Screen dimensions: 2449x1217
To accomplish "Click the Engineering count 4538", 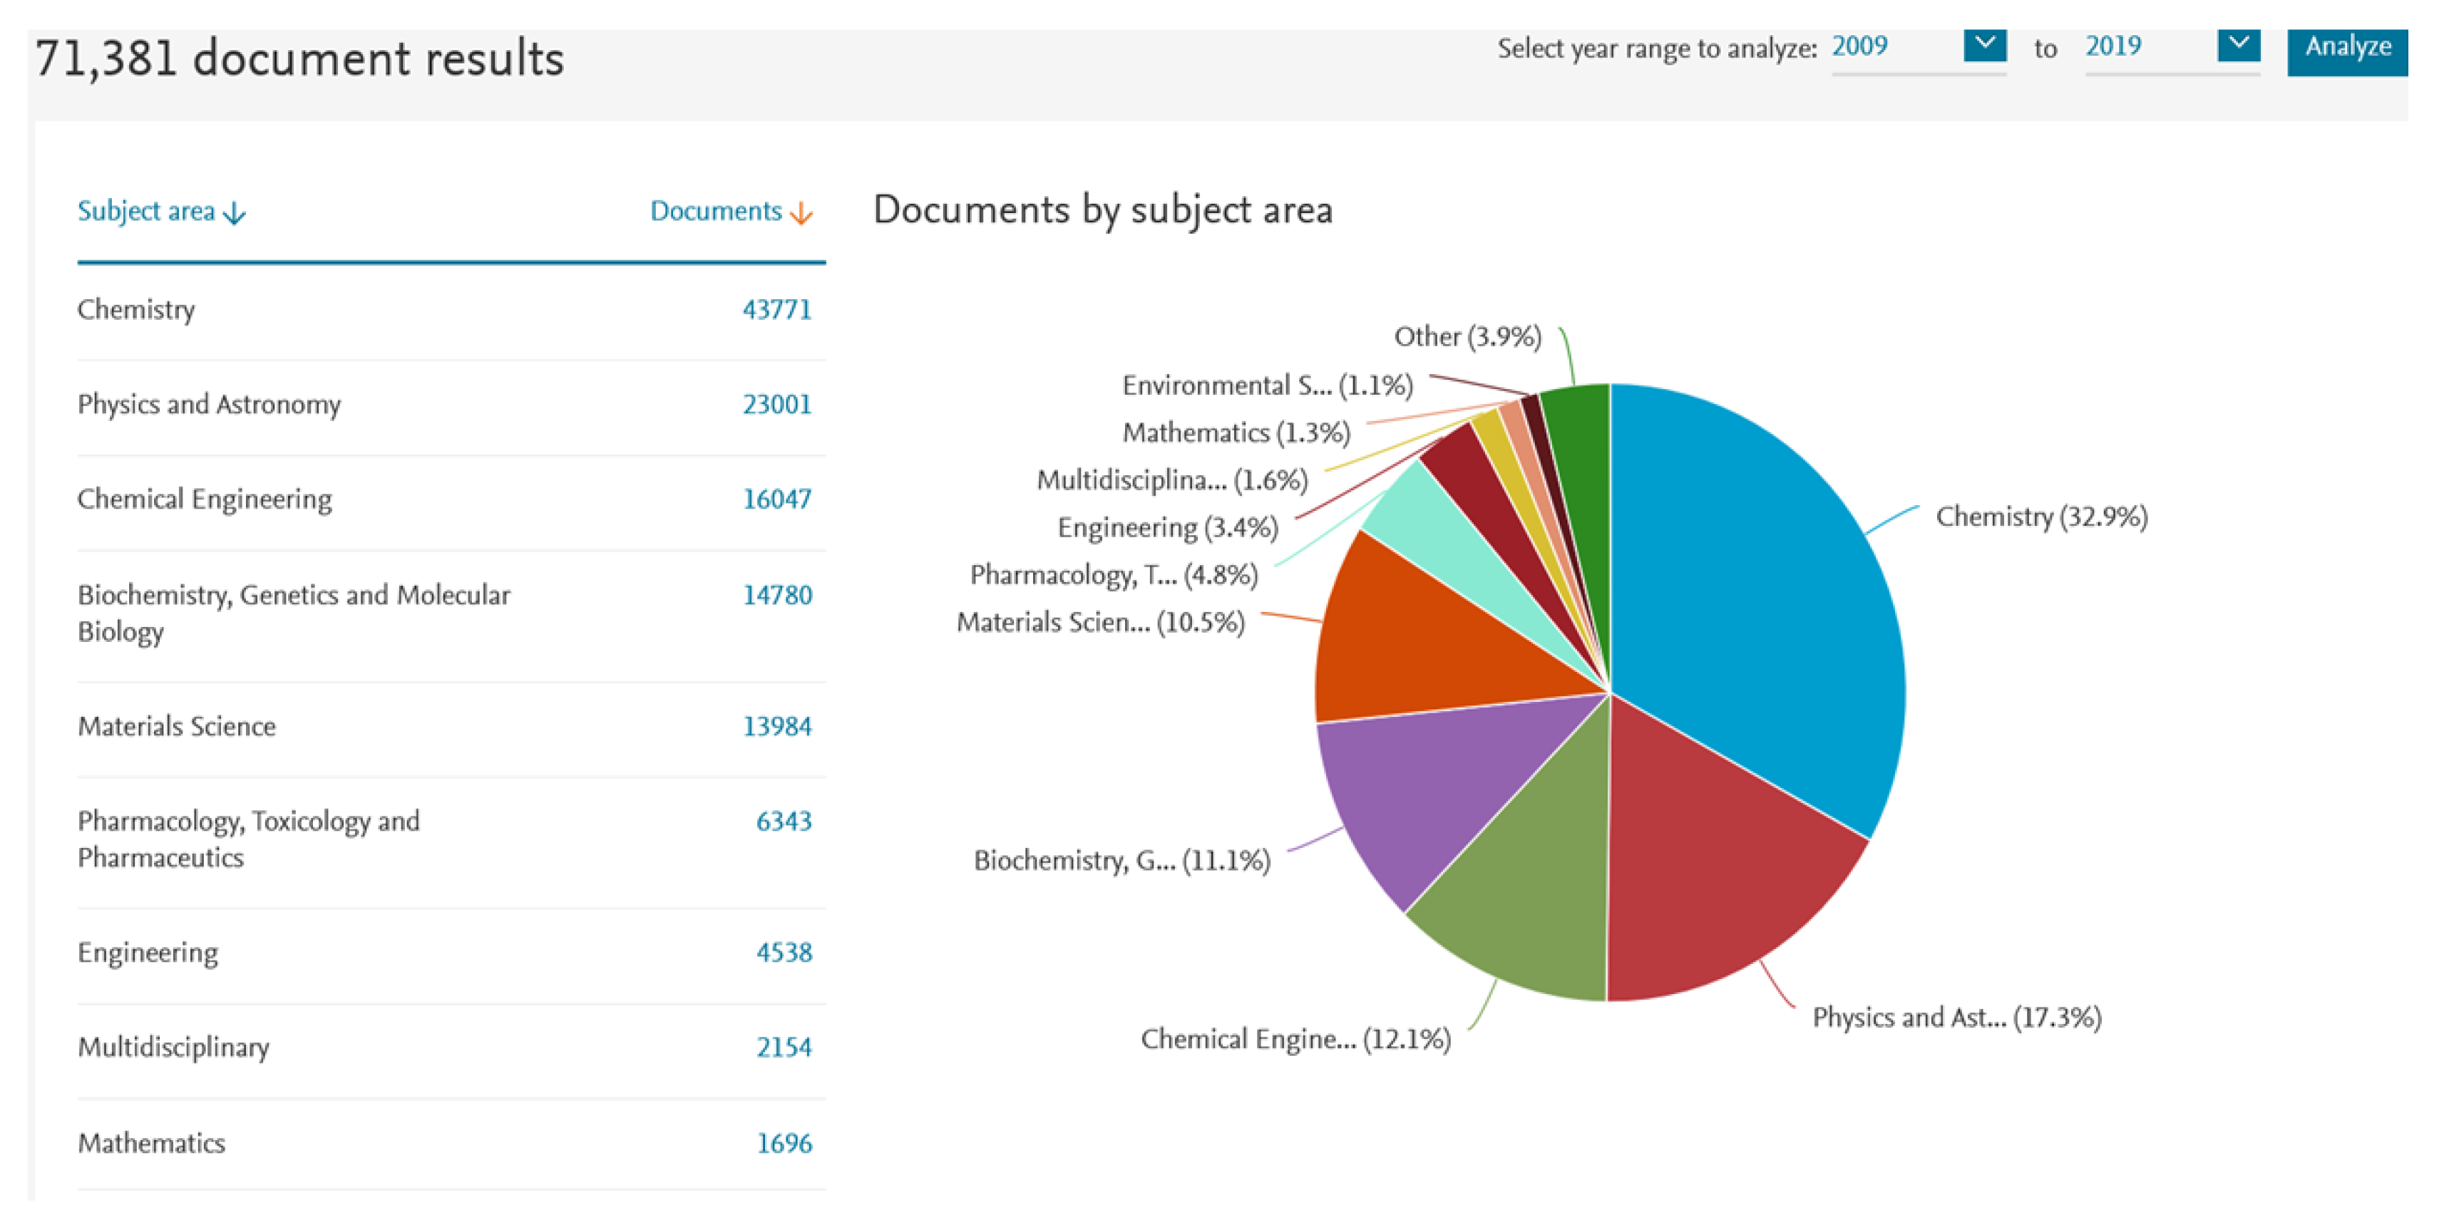I will 784,953.
